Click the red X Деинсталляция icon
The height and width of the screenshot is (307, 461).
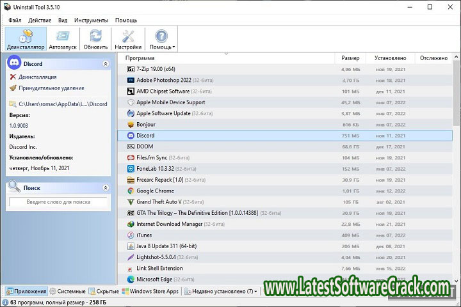(13, 77)
